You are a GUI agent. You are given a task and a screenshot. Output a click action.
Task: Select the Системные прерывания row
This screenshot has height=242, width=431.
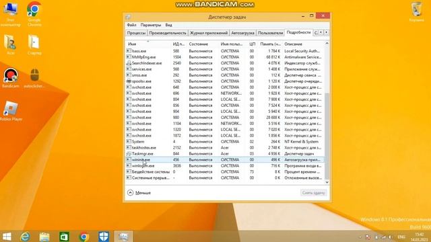click(225, 177)
